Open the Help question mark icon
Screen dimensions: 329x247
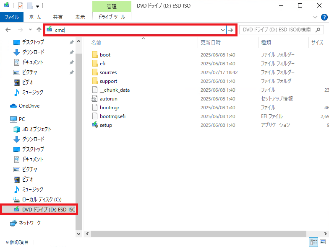[324, 17]
